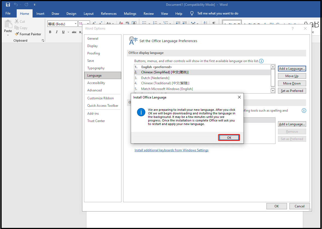The height and width of the screenshot is (229, 322).
Task: Toggle bold formatting in the ribbon
Action: point(50,32)
